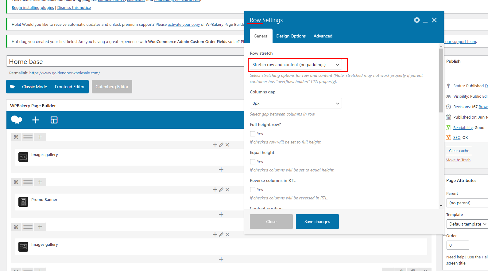The height and width of the screenshot is (271, 488).
Task: Click Close button in Row Settings
Action: (x=271, y=222)
